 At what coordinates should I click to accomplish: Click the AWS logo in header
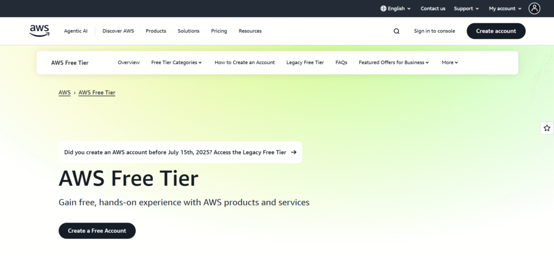tap(39, 31)
